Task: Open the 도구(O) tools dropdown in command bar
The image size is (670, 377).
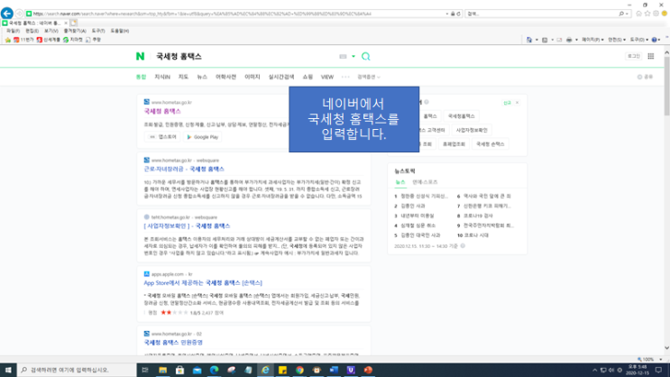Action: [x=638, y=40]
